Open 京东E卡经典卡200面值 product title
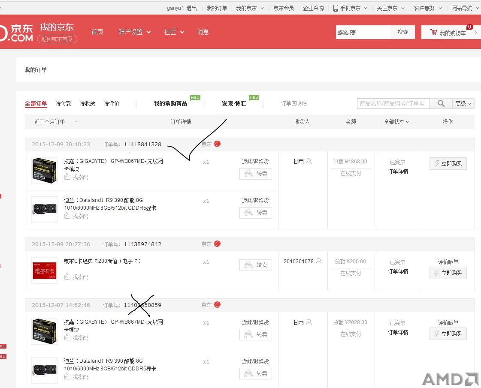Viewport: 481px width, 388px height. (103, 261)
